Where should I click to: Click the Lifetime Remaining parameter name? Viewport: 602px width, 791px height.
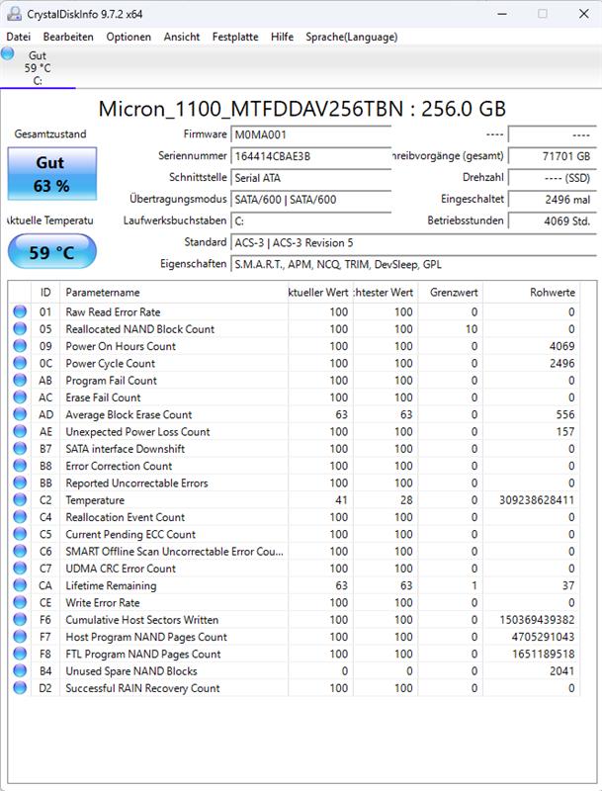click(111, 585)
